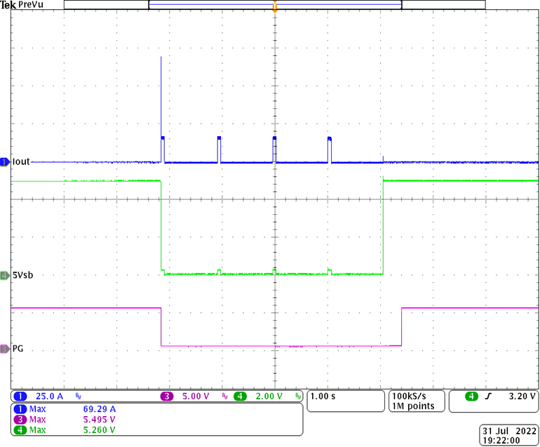Click the channel 3 ground marker beside PG
The image size is (540, 447).
[x=5, y=349]
